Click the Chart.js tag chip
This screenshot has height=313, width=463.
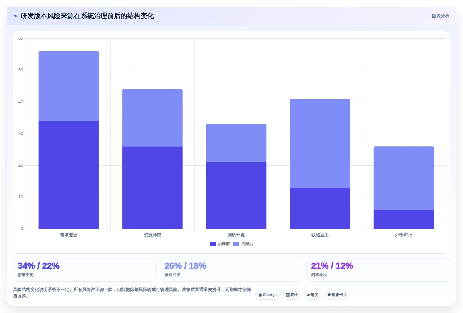pyautogui.click(x=267, y=295)
